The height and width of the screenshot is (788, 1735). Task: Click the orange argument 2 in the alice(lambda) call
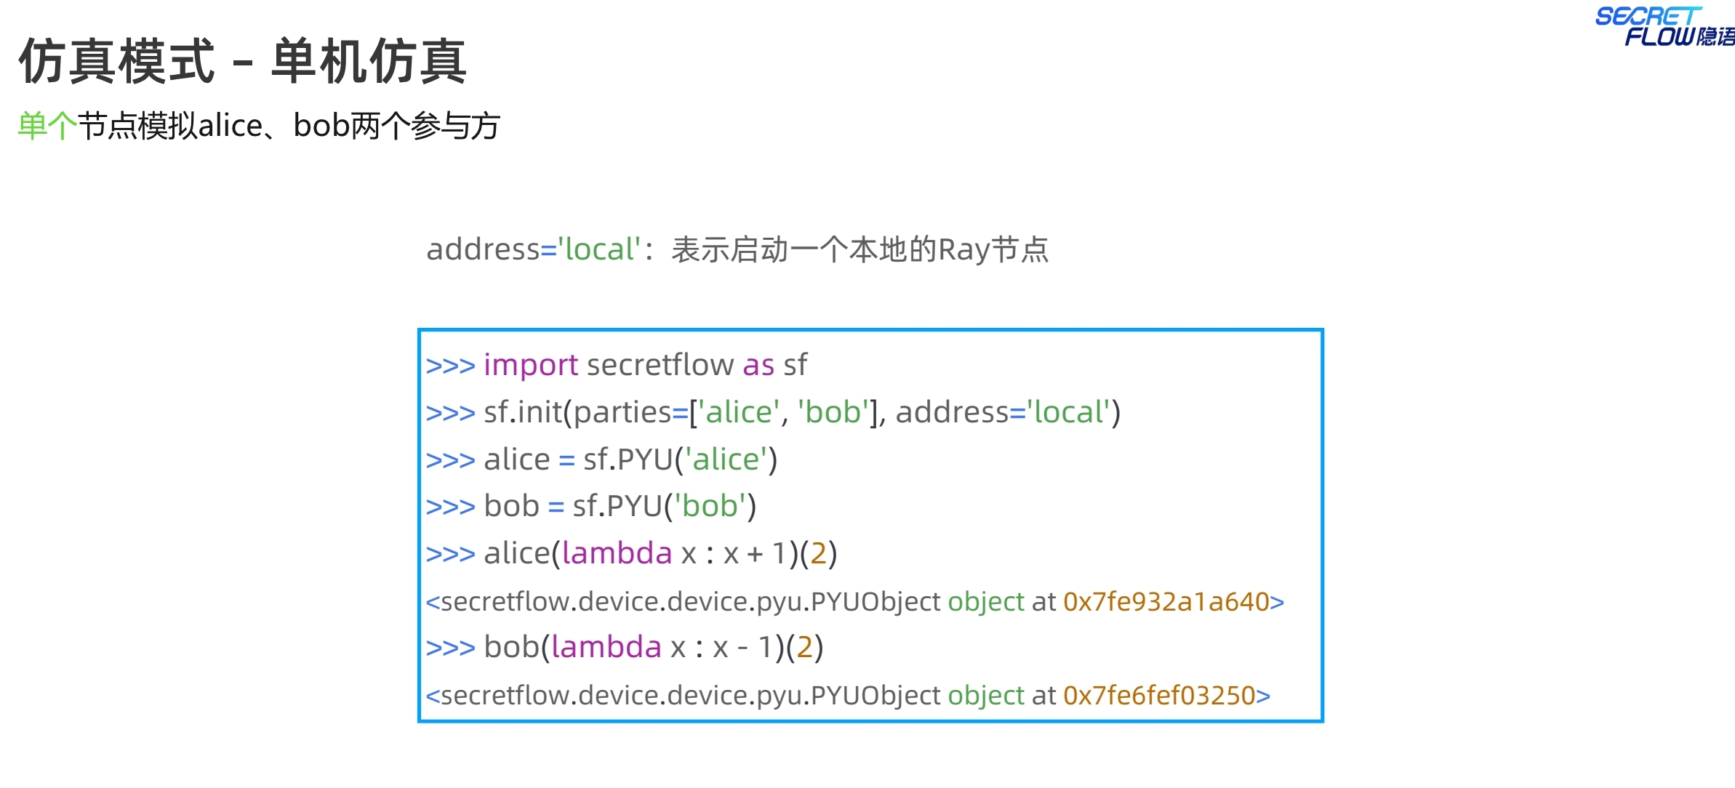[x=818, y=553]
